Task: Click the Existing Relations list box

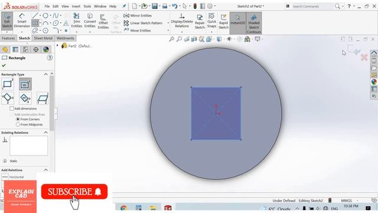Action: (x=29, y=146)
